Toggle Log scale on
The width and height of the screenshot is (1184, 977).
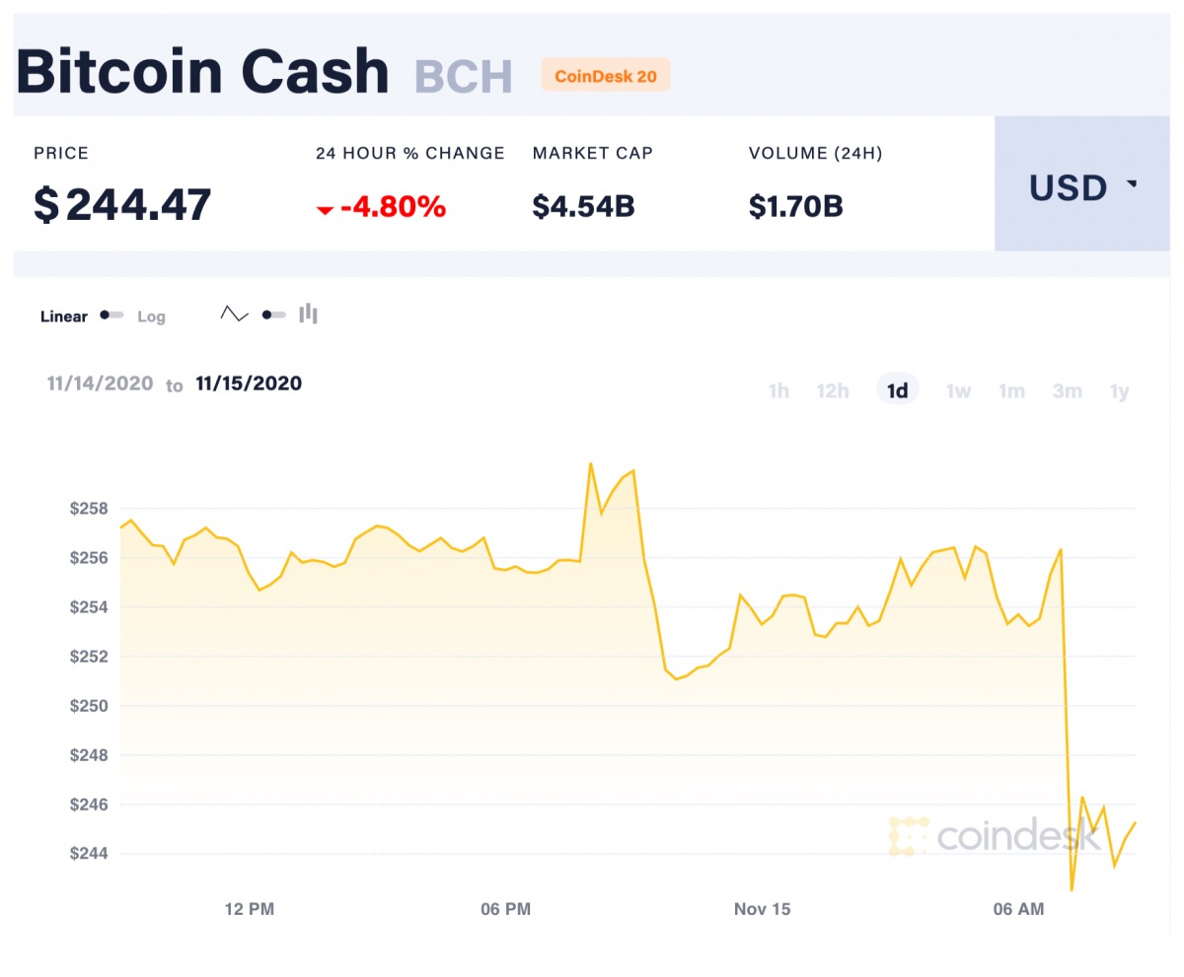tap(151, 315)
